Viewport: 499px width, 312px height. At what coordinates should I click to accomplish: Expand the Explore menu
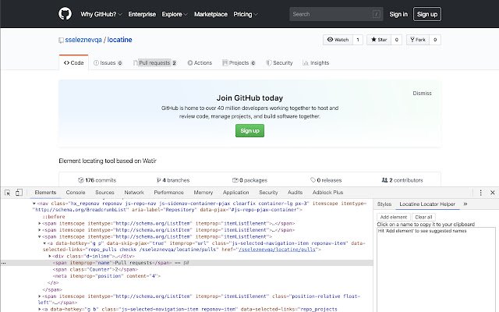pos(175,14)
